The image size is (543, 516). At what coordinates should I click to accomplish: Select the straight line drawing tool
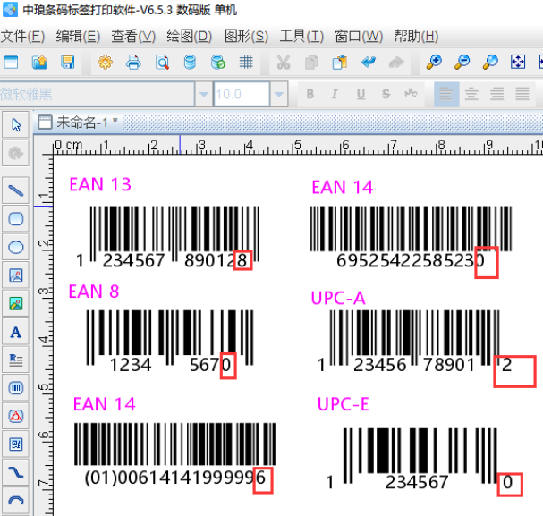(15, 190)
